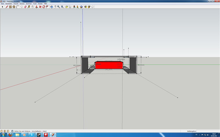Viewport: 220px width, 137px height.
Task: Click the SketchUp taskbar button
Action: tap(53, 135)
